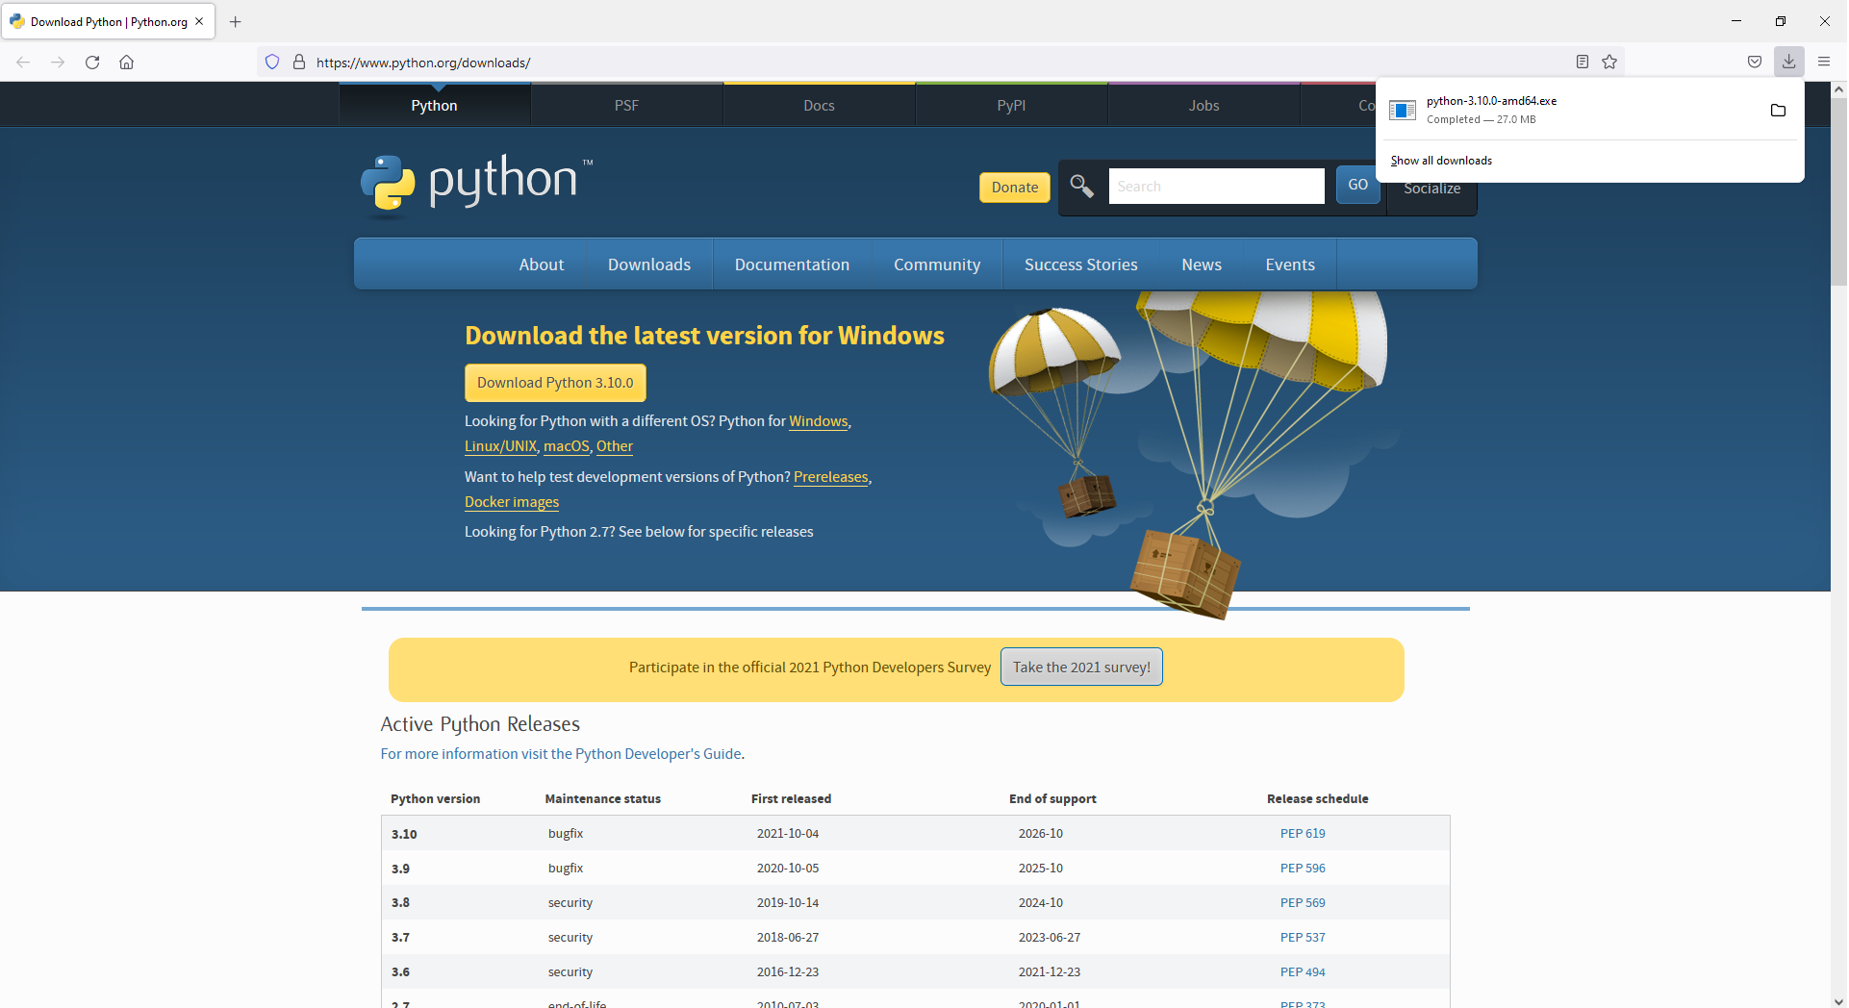The height and width of the screenshot is (1008, 1849).
Task: Focus the Search input field
Action: click(1217, 187)
